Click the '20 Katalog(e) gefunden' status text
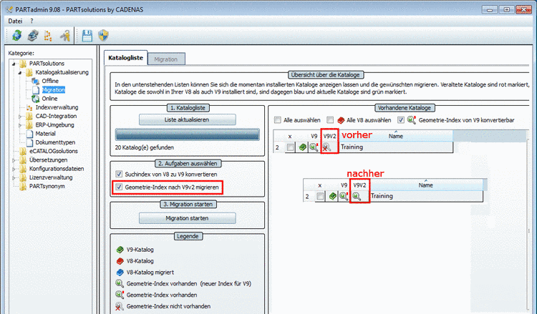This screenshot has width=537, height=314. [x=144, y=148]
